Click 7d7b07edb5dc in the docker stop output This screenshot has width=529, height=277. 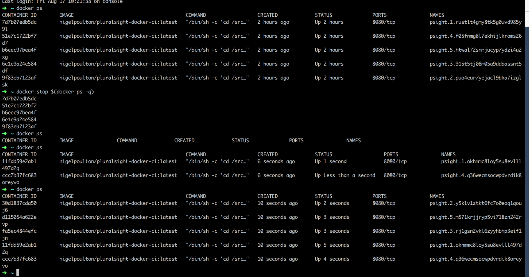[x=19, y=99]
